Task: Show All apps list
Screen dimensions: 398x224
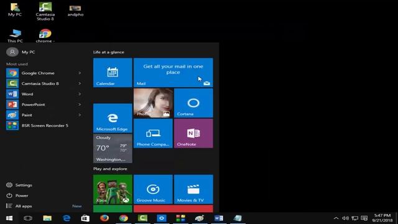Action: click(19, 206)
